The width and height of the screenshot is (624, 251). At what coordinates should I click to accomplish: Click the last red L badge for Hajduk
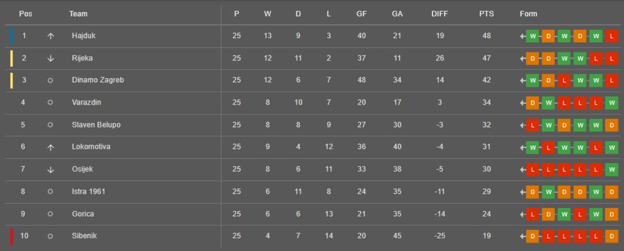[612, 36]
